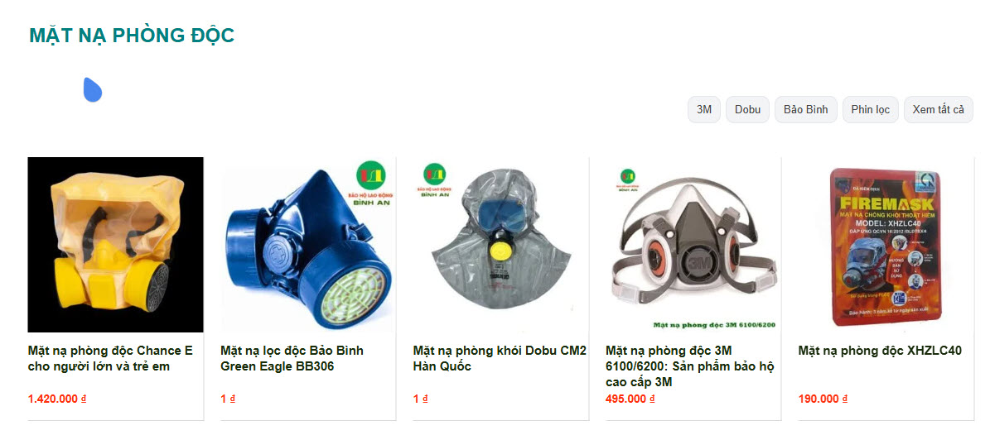View the blue Green Eagle BB306 mask photo
Image resolution: width=990 pixels, height=435 pixels.
(x=308, y=245)
